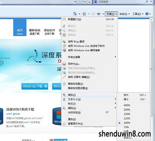Image resolution: width=155 pixels, height=141 pixels.
Task: Open the 工具(O) dropdown menu
Action: [x=138, y=14]
